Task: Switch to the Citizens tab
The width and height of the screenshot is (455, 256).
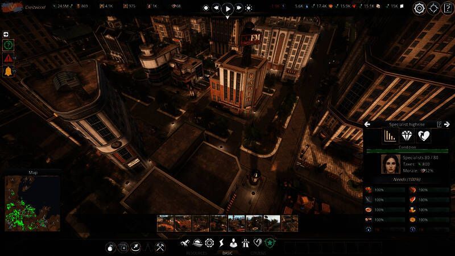Action: tap(258, 253)
